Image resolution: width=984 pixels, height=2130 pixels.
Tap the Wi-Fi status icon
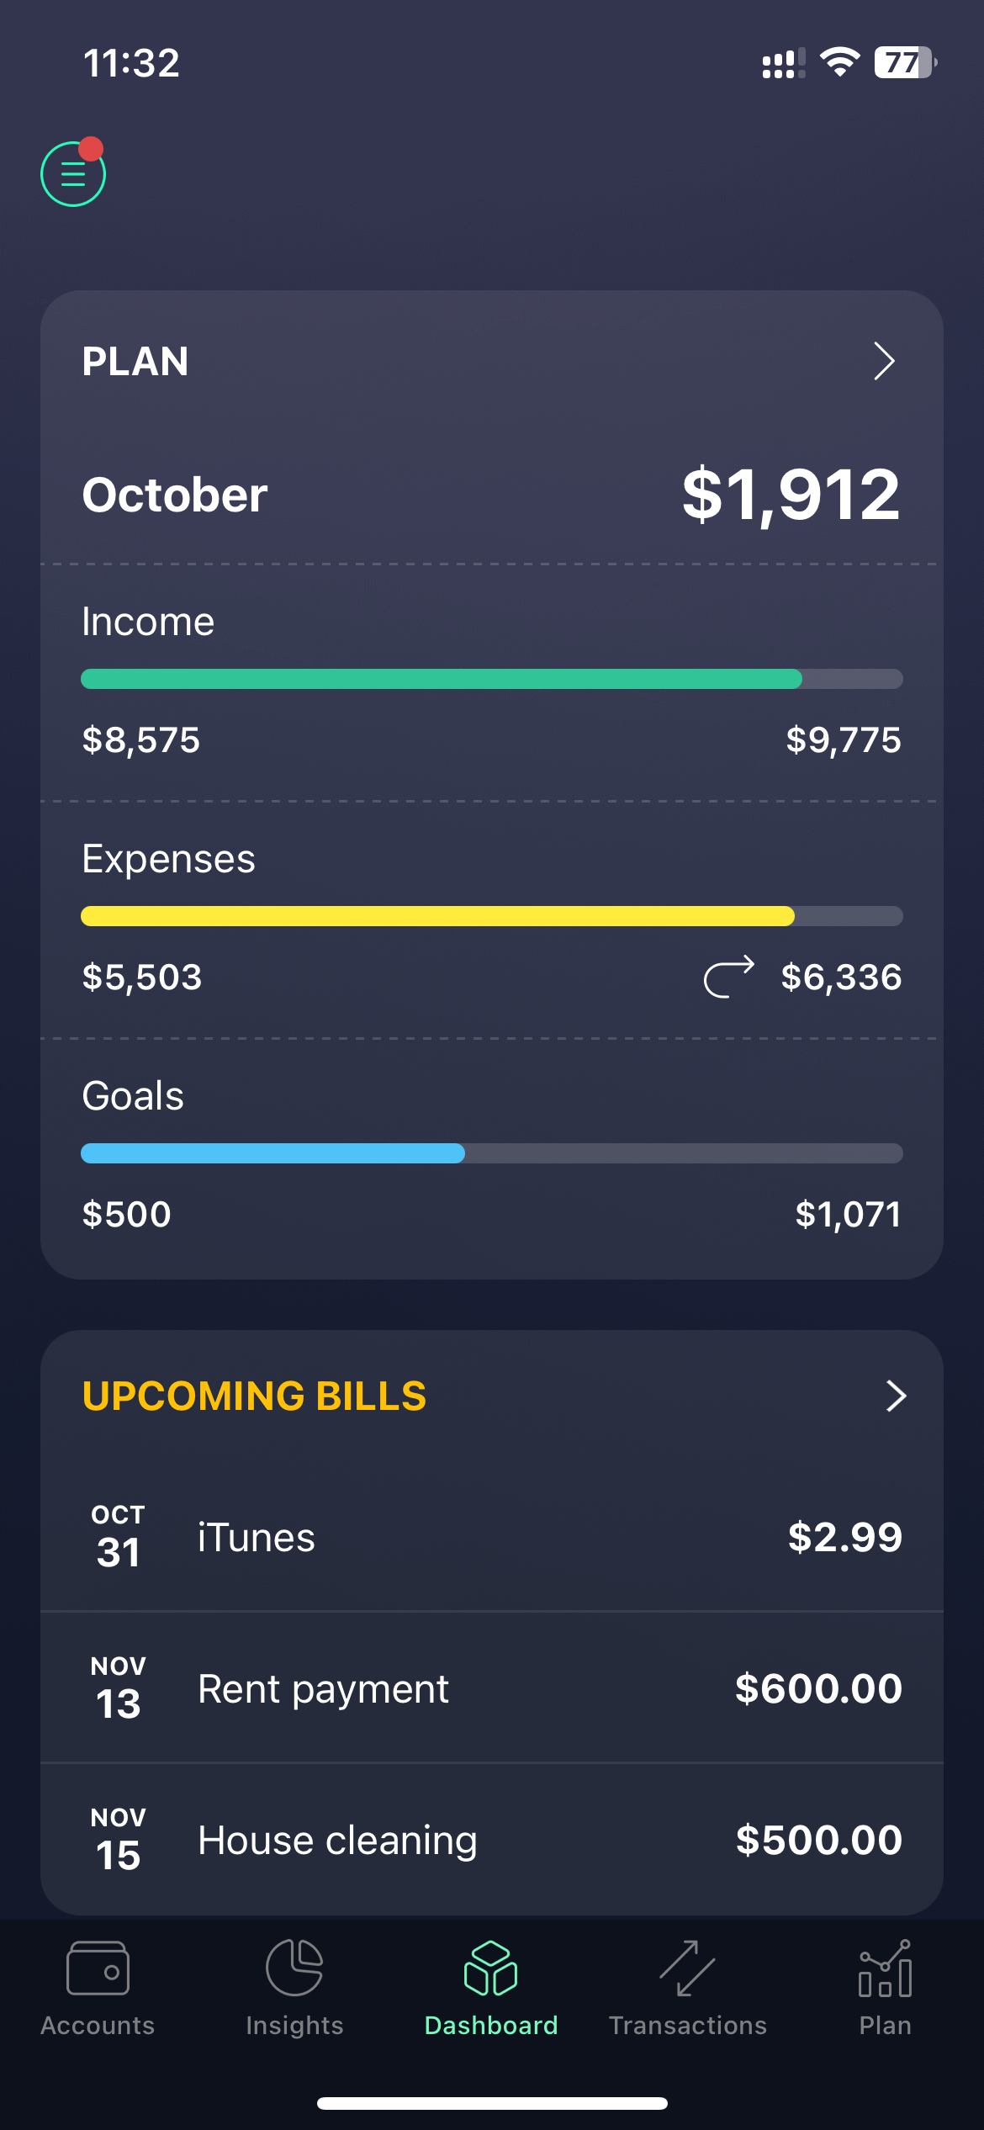pyautogui.click(x=839, y=62)
